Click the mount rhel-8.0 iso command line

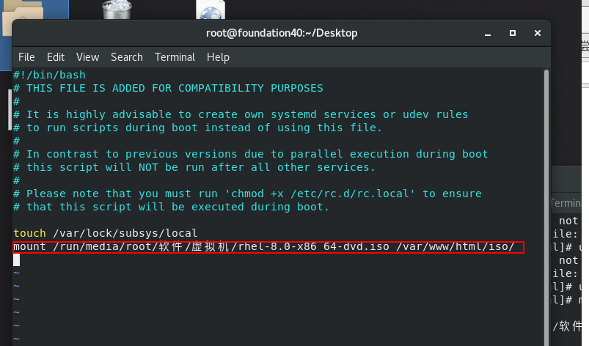264,247
